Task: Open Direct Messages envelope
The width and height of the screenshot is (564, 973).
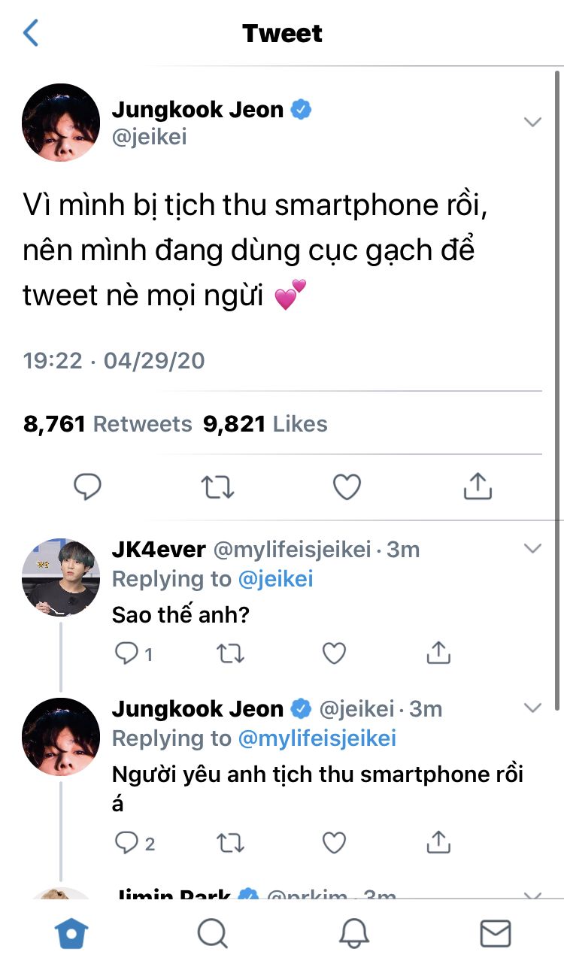Action: coord(496,934)
